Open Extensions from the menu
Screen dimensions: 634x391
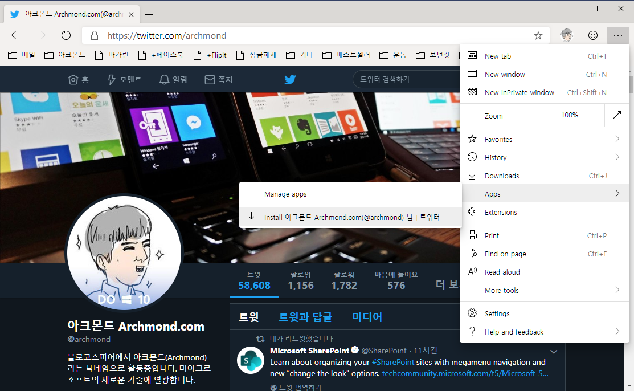point(544,212)
